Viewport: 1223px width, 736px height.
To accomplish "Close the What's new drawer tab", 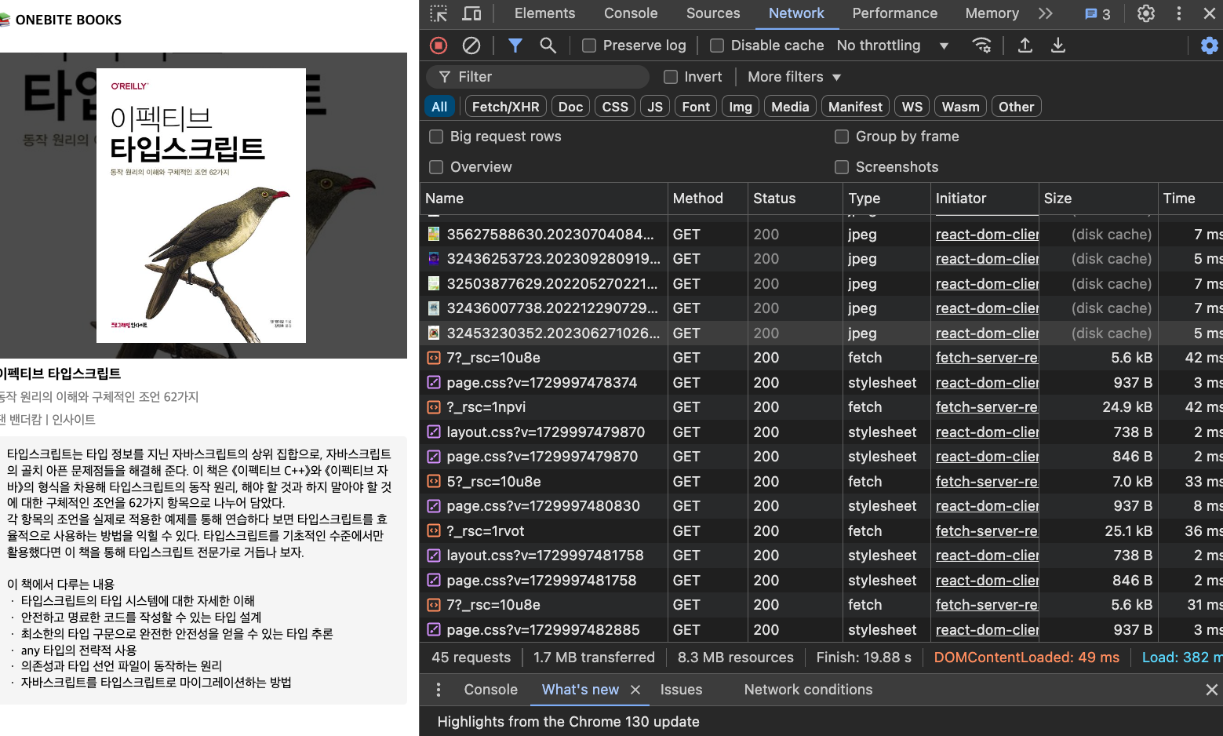I will point(635,690).
